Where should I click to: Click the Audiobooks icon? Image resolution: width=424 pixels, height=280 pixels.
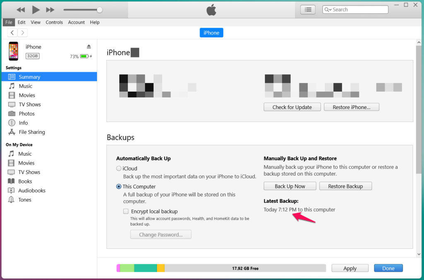11,190
